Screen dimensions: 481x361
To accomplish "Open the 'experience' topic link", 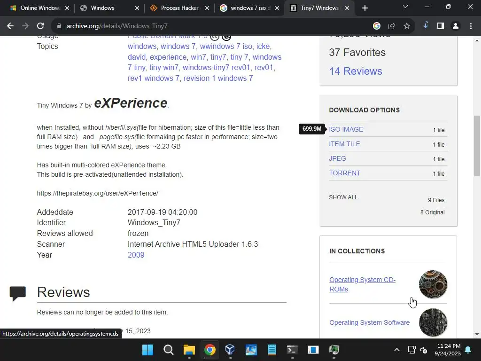I will [168, 57].
